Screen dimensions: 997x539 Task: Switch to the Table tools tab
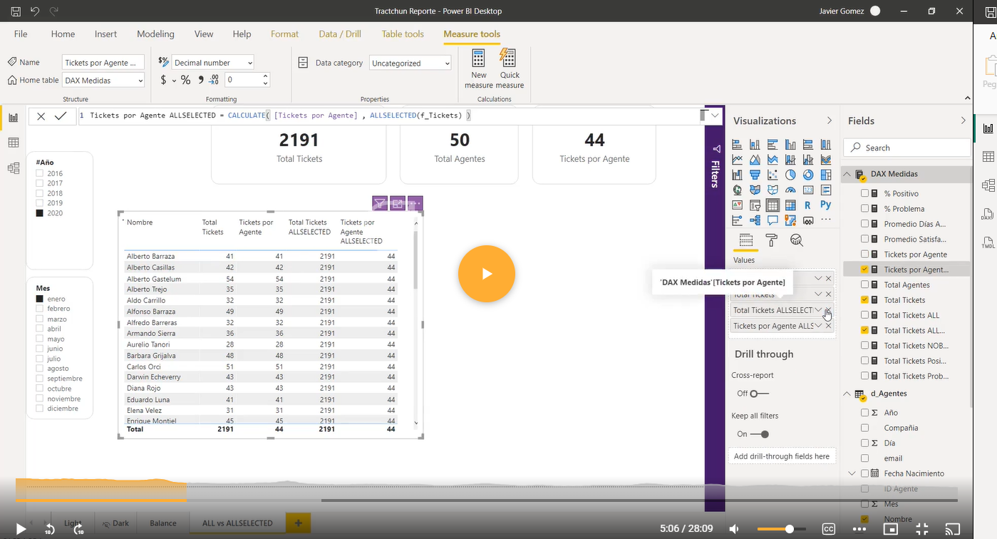tap(403, 34)
